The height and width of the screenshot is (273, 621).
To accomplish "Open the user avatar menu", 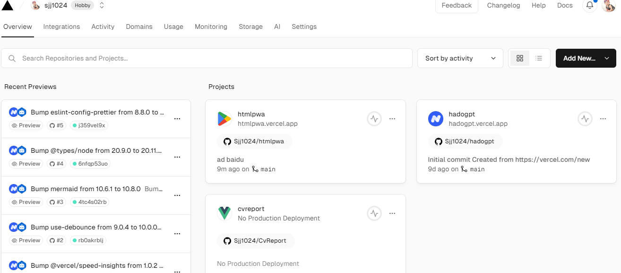I will (609, 6).
